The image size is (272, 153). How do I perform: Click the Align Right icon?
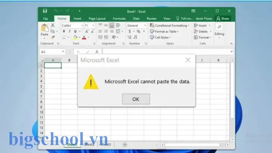112,31
